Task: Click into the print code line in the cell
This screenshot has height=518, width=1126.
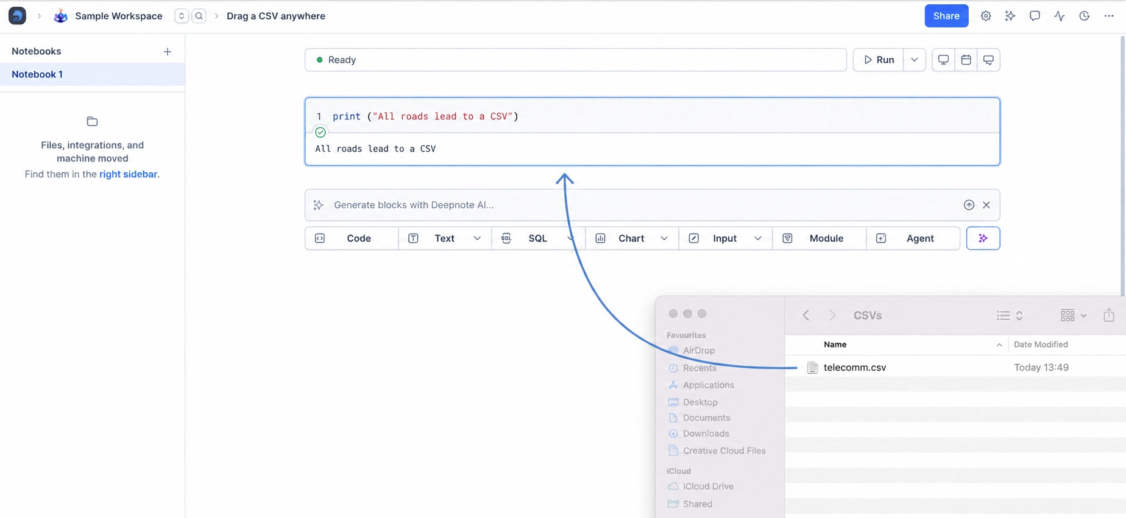Action: [x=425, y=116]
